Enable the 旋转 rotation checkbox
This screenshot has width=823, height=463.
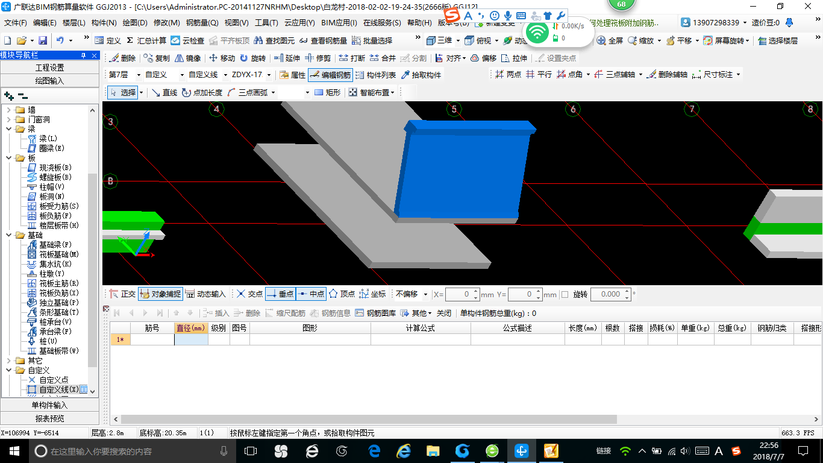(x=565, y=294)
